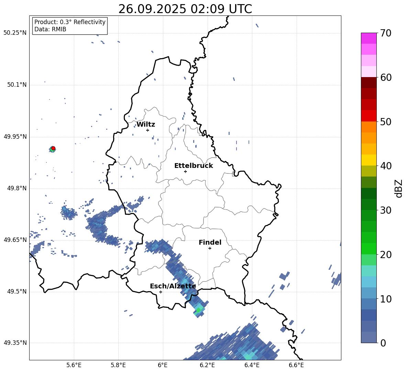Viewport: 407px width, 372px height.
Task: Click the colorbar value 20
Action: (x=386, y=255)
